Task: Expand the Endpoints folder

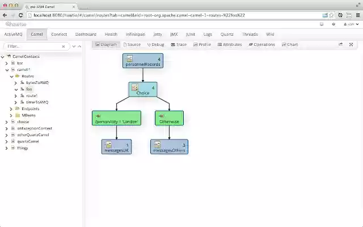Action: pos(11,109)
